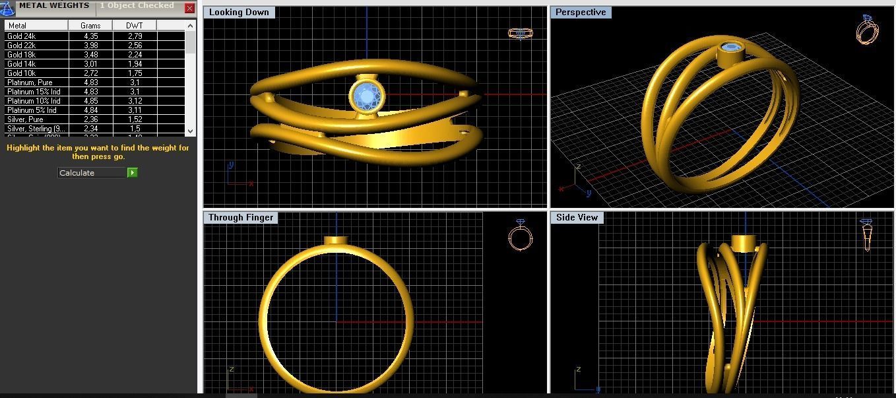This screenshot has height=398, width=896.
Task: Click the Perspective viewport label
Action: [581, 13]
